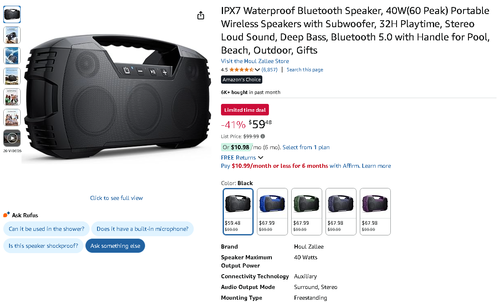Choose the Purple speaker color at the end
The height and width of the screenshot is (303, 499).
tap(375, 211)
